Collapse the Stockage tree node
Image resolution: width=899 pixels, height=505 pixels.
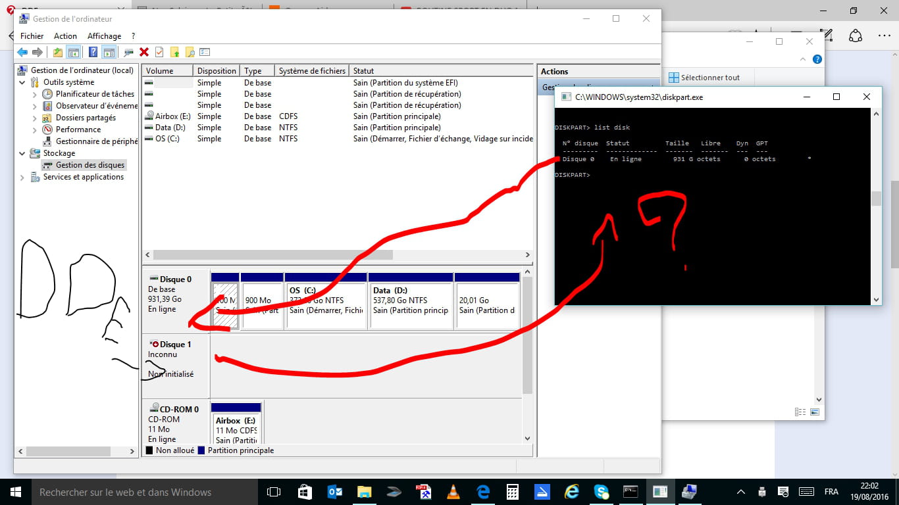coord(22,154)
